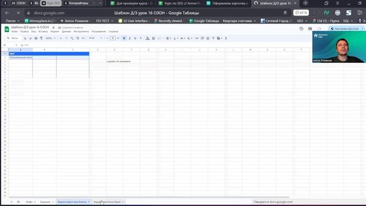This screenshot has height=206, width=366.
Task: Open the horizontal align dropdown
Action: [x=168, y=38]
